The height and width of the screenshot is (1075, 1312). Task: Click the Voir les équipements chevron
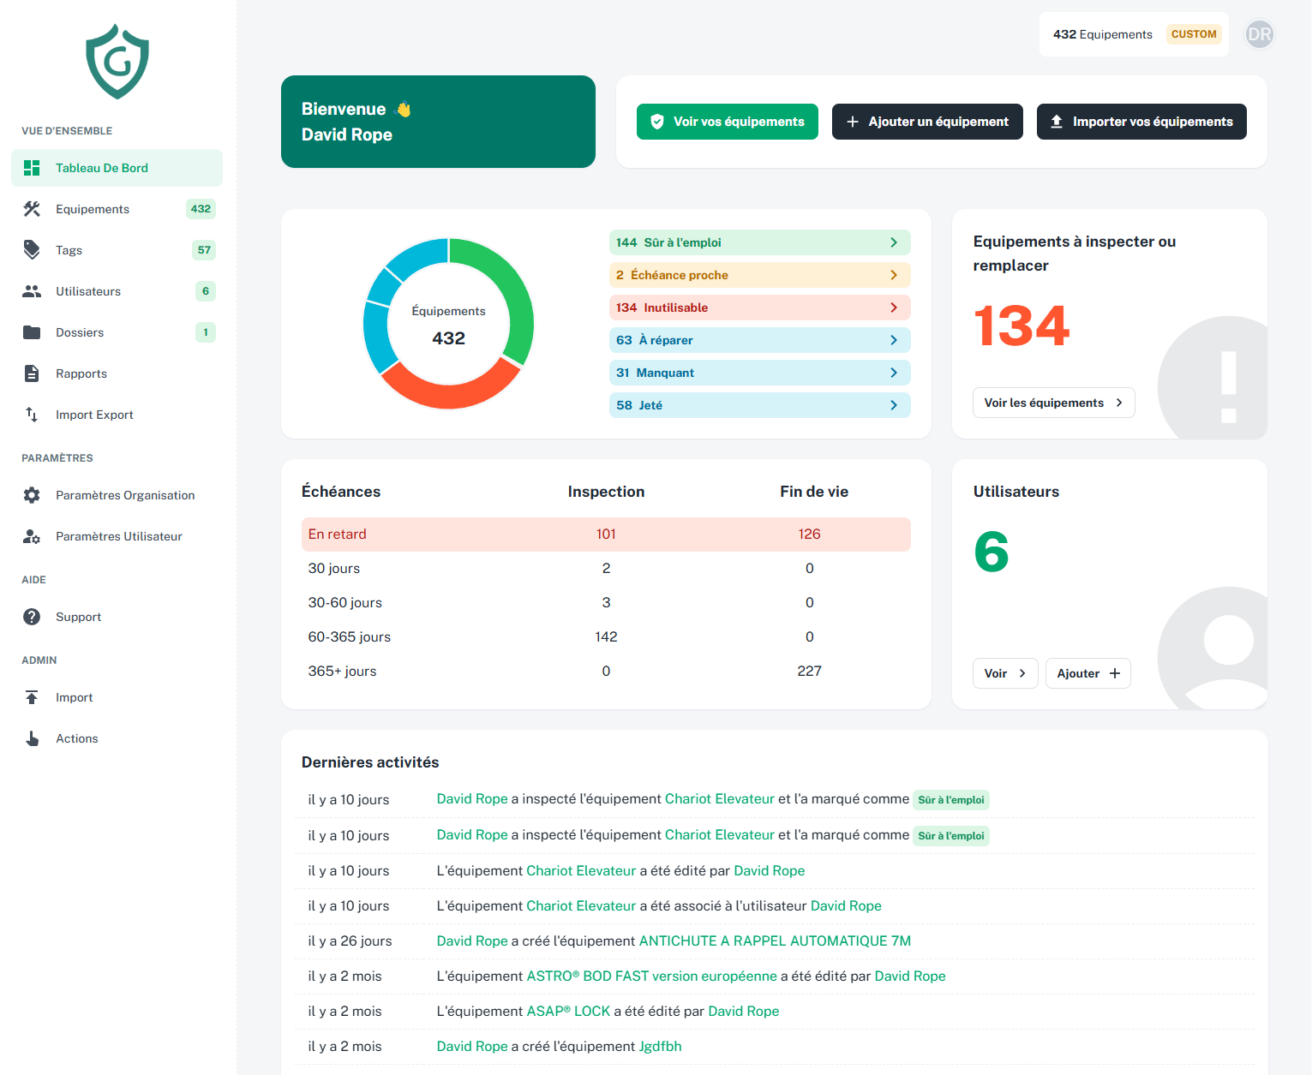(1119, 403)
